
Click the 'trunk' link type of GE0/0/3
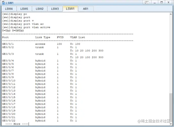pos(39,54)
